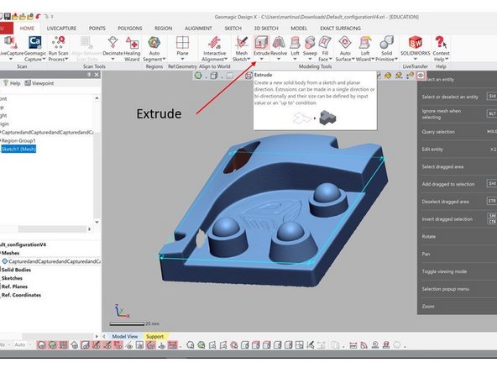Toggle Surface Bodies visibility in bottom toolbar
Screen dimensions: 497x373
(75, 345)
